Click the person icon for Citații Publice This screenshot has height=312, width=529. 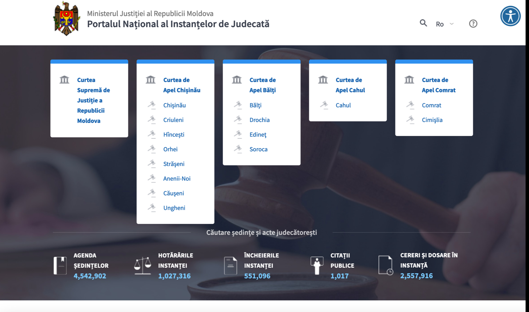tap(317, 266)
